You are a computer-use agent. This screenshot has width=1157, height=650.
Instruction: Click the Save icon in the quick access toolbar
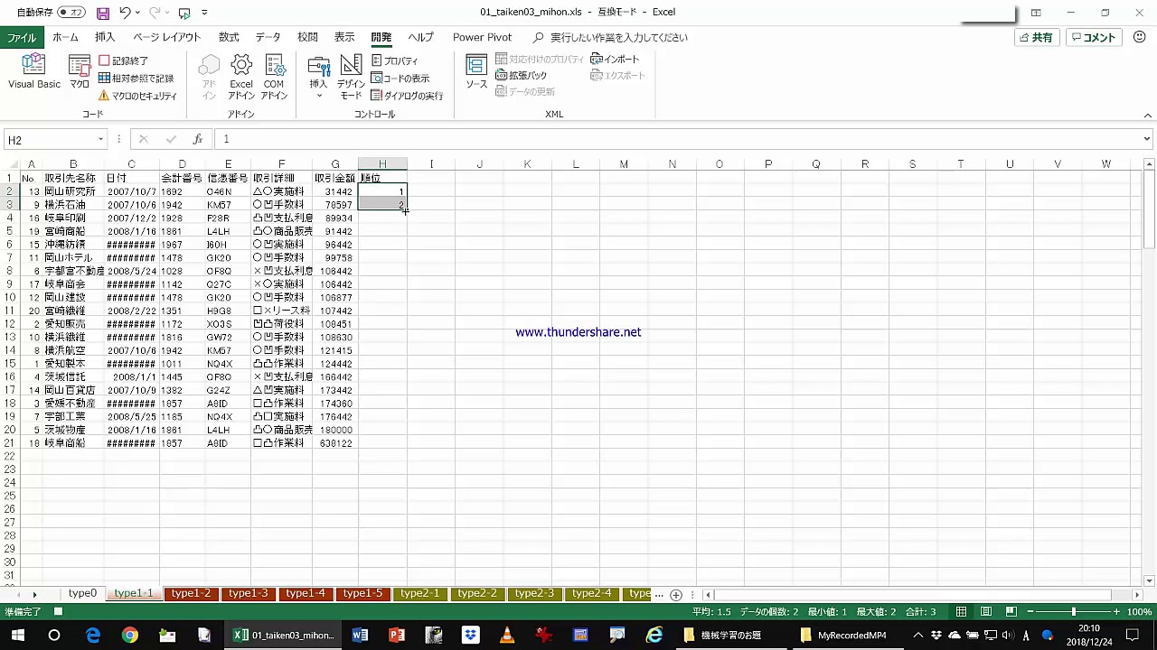click(103, 13)
